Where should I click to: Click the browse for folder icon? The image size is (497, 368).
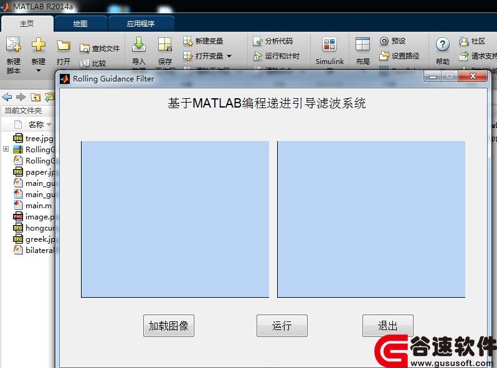coord(49,97)
